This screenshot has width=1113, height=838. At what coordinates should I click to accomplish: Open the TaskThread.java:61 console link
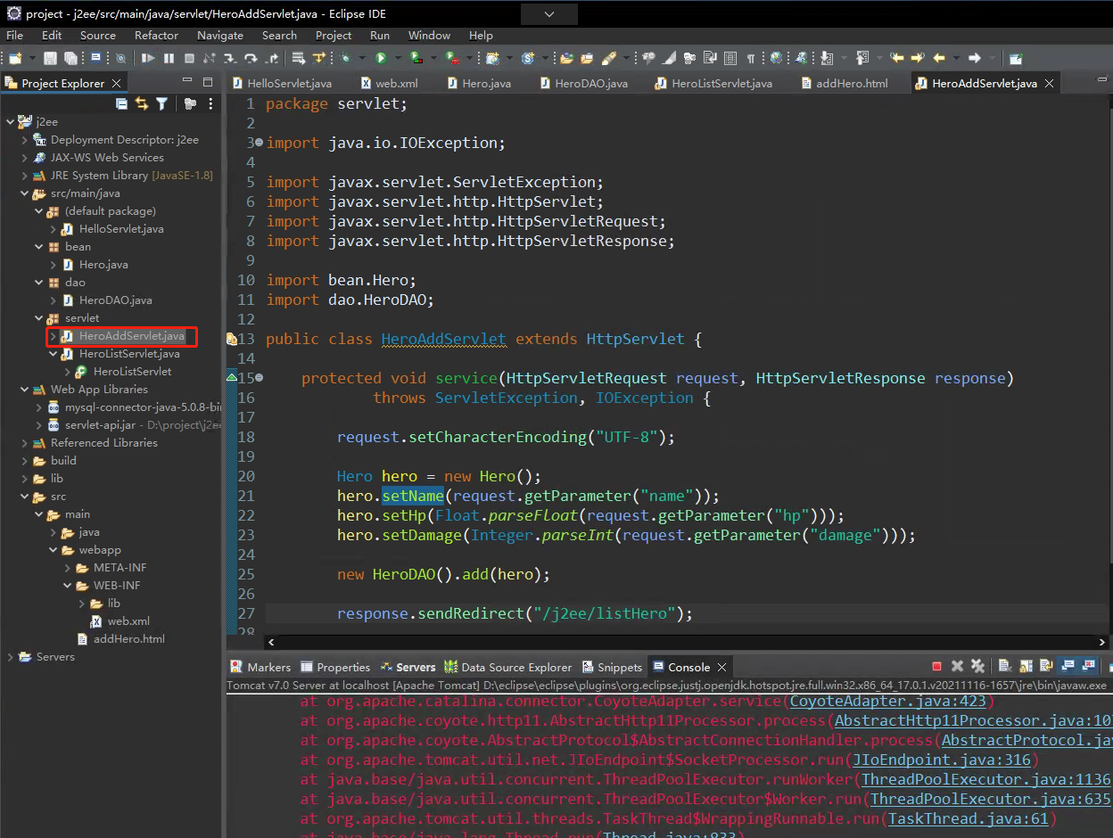coord(970,818)
